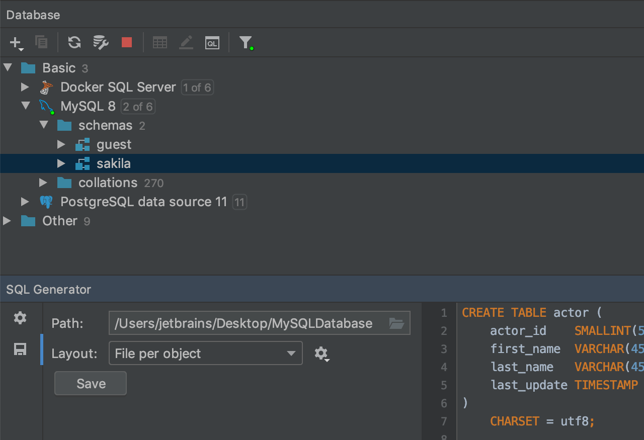This screenshot has height=440, width=644.
Task: Expand the Other folder group
Action: [x=7, y=221]
